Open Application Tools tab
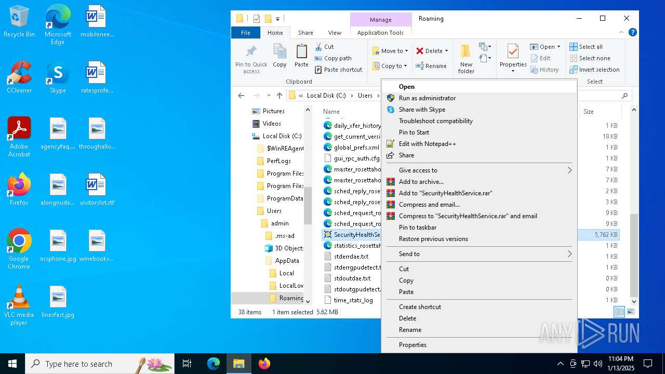The width and height of the screenshot is (665, 374). [x=380, y=33]
